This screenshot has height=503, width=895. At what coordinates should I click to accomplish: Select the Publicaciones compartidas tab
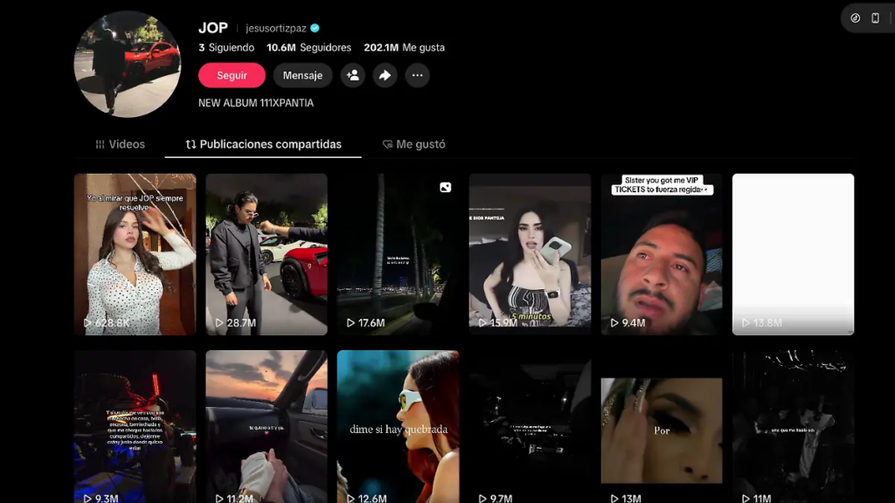[263, 144]
